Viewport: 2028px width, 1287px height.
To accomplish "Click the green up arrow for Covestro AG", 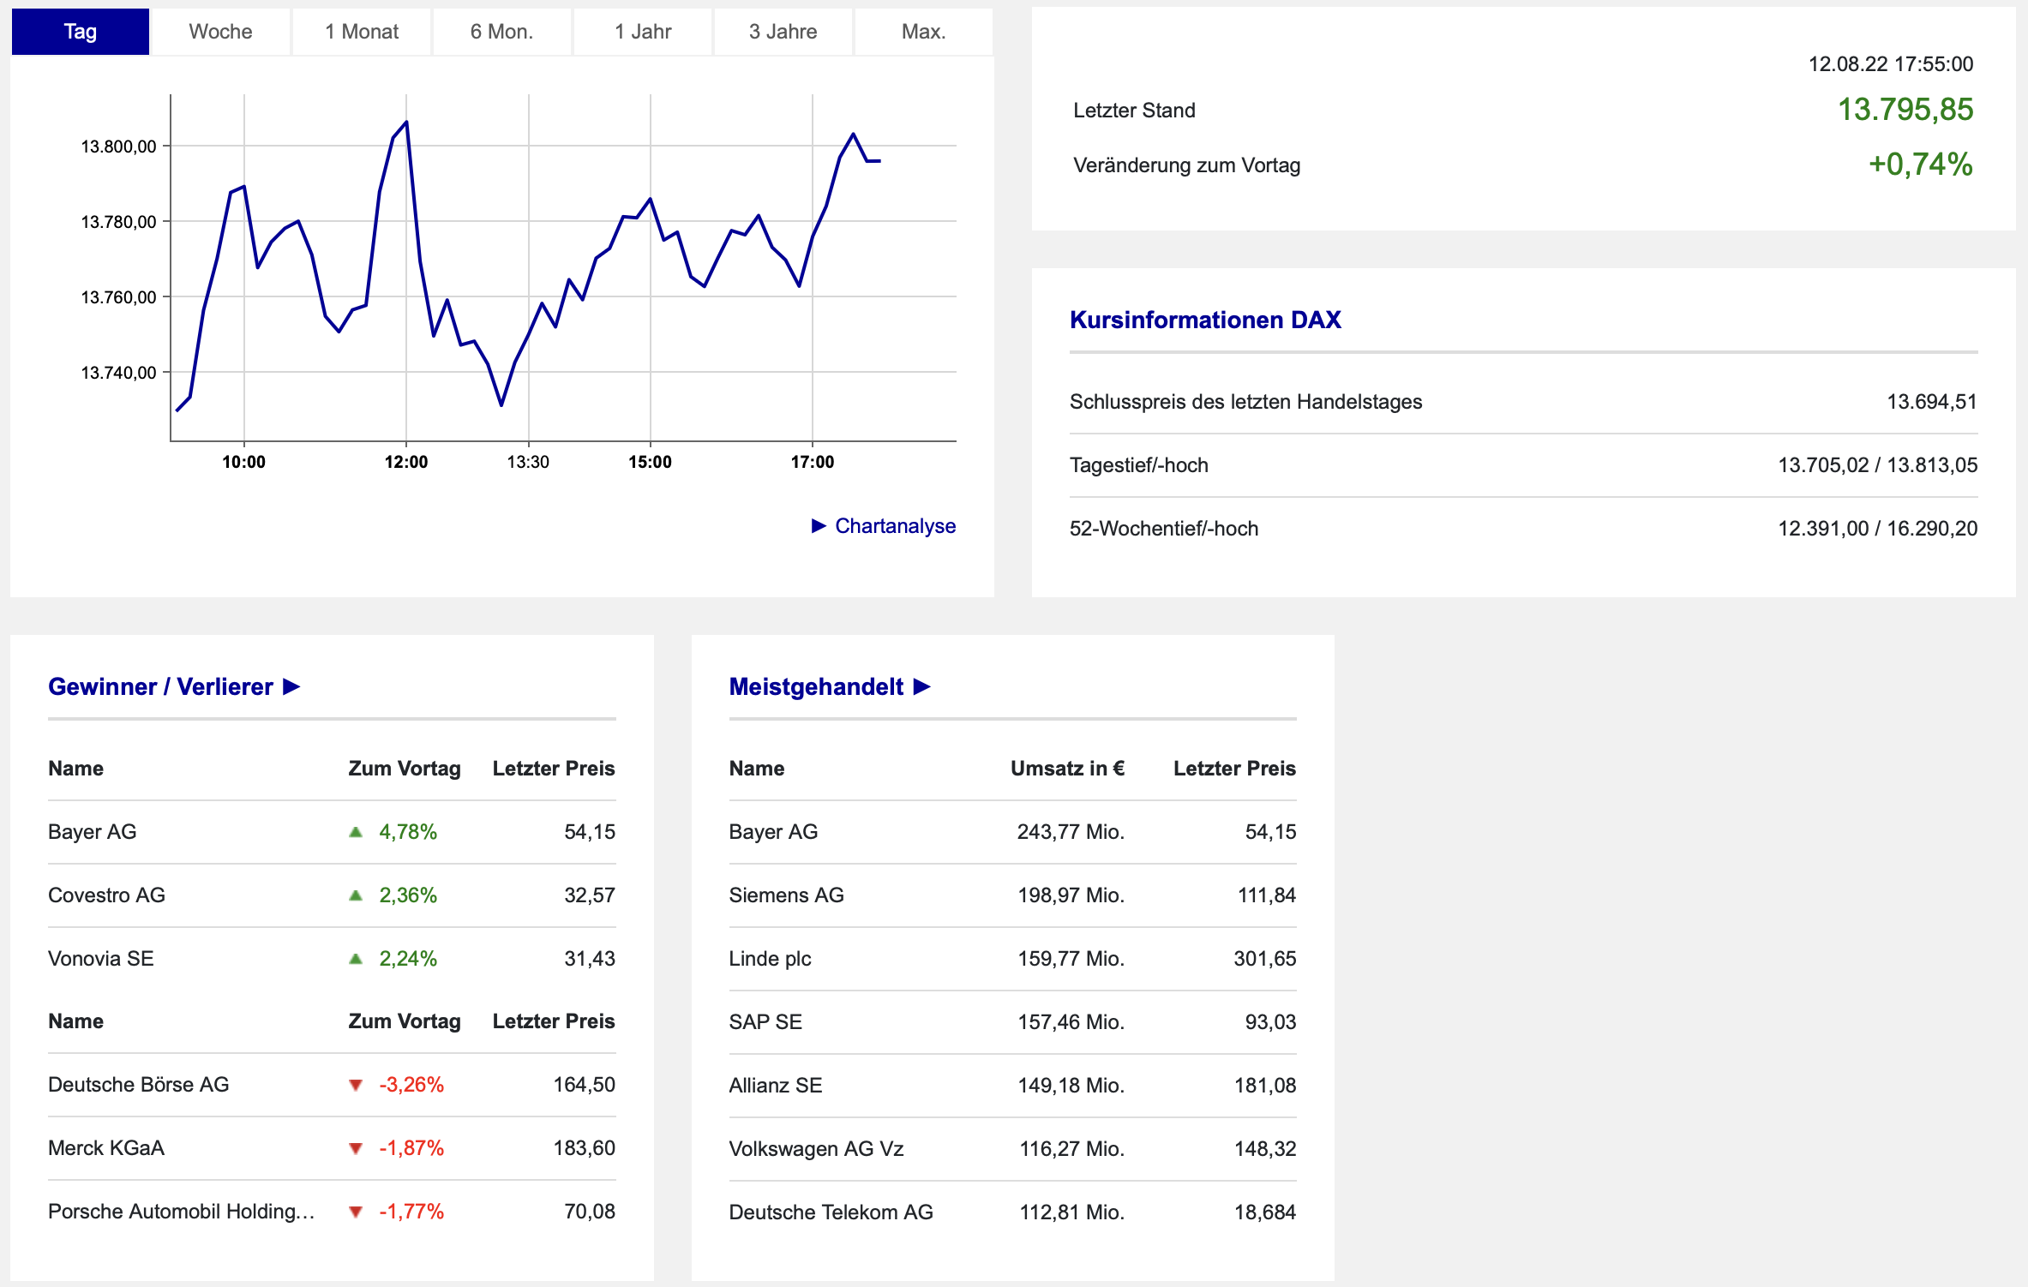I will (x=356, y=895).
